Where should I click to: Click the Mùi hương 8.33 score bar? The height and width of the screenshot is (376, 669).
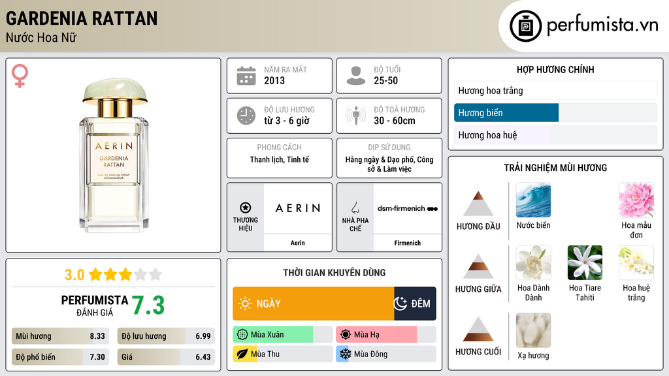point(61,336)
